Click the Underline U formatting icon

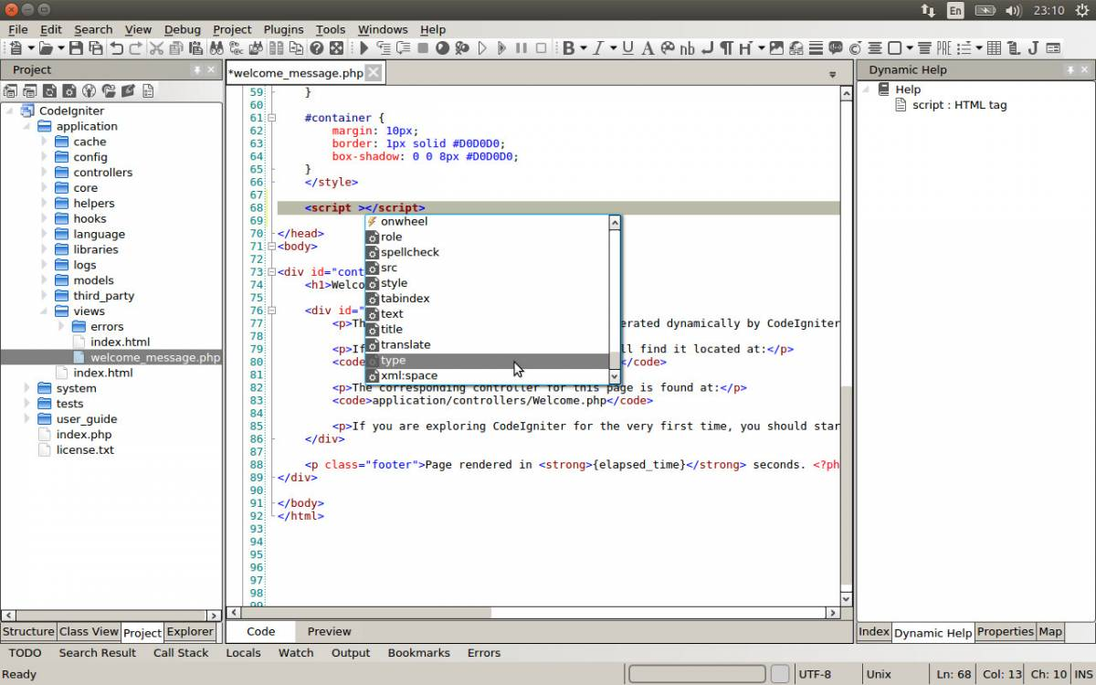point(627,47)
